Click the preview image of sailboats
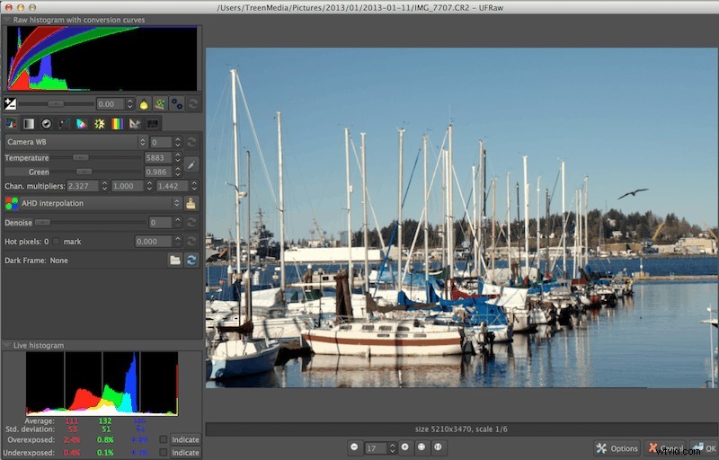Image resolution: width=719 pixels, height=460 pixels. (x=461, y=217)
